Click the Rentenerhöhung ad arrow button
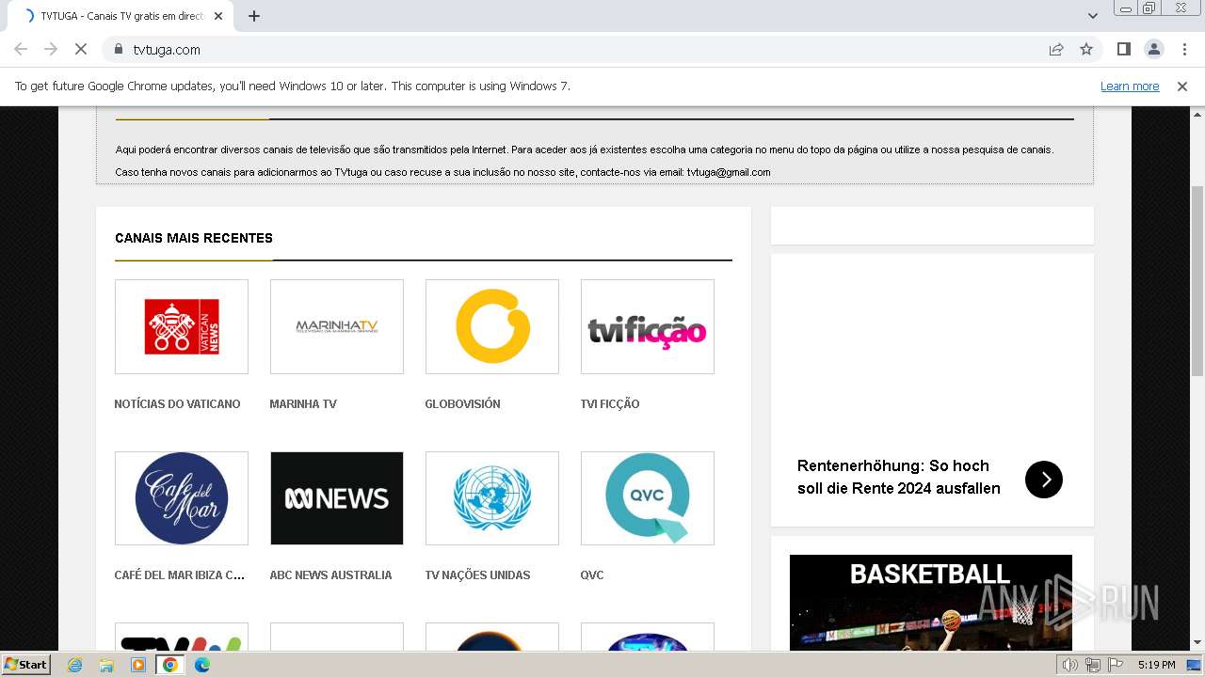The width and height of the screenshot is (1205, 677). [x=1044, y=480]
